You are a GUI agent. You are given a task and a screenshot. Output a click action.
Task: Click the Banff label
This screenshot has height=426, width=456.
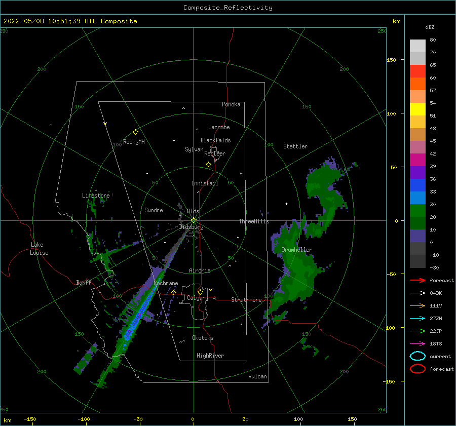point(84,282)
